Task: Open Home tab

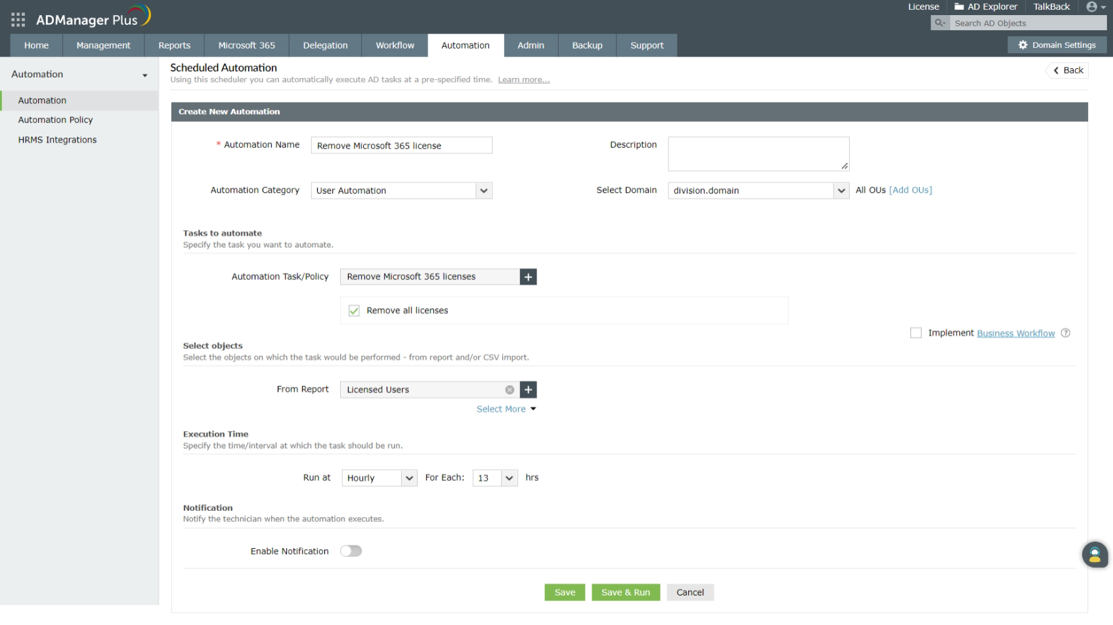Action: 37,45
